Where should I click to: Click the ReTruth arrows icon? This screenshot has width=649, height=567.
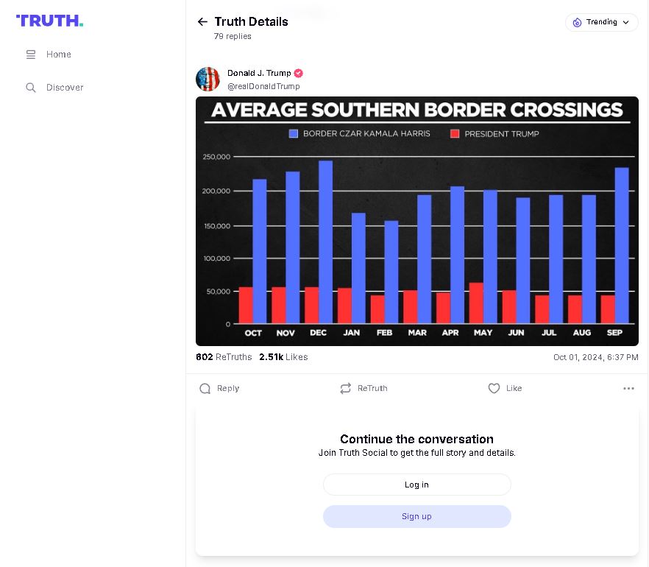(346, 389)
